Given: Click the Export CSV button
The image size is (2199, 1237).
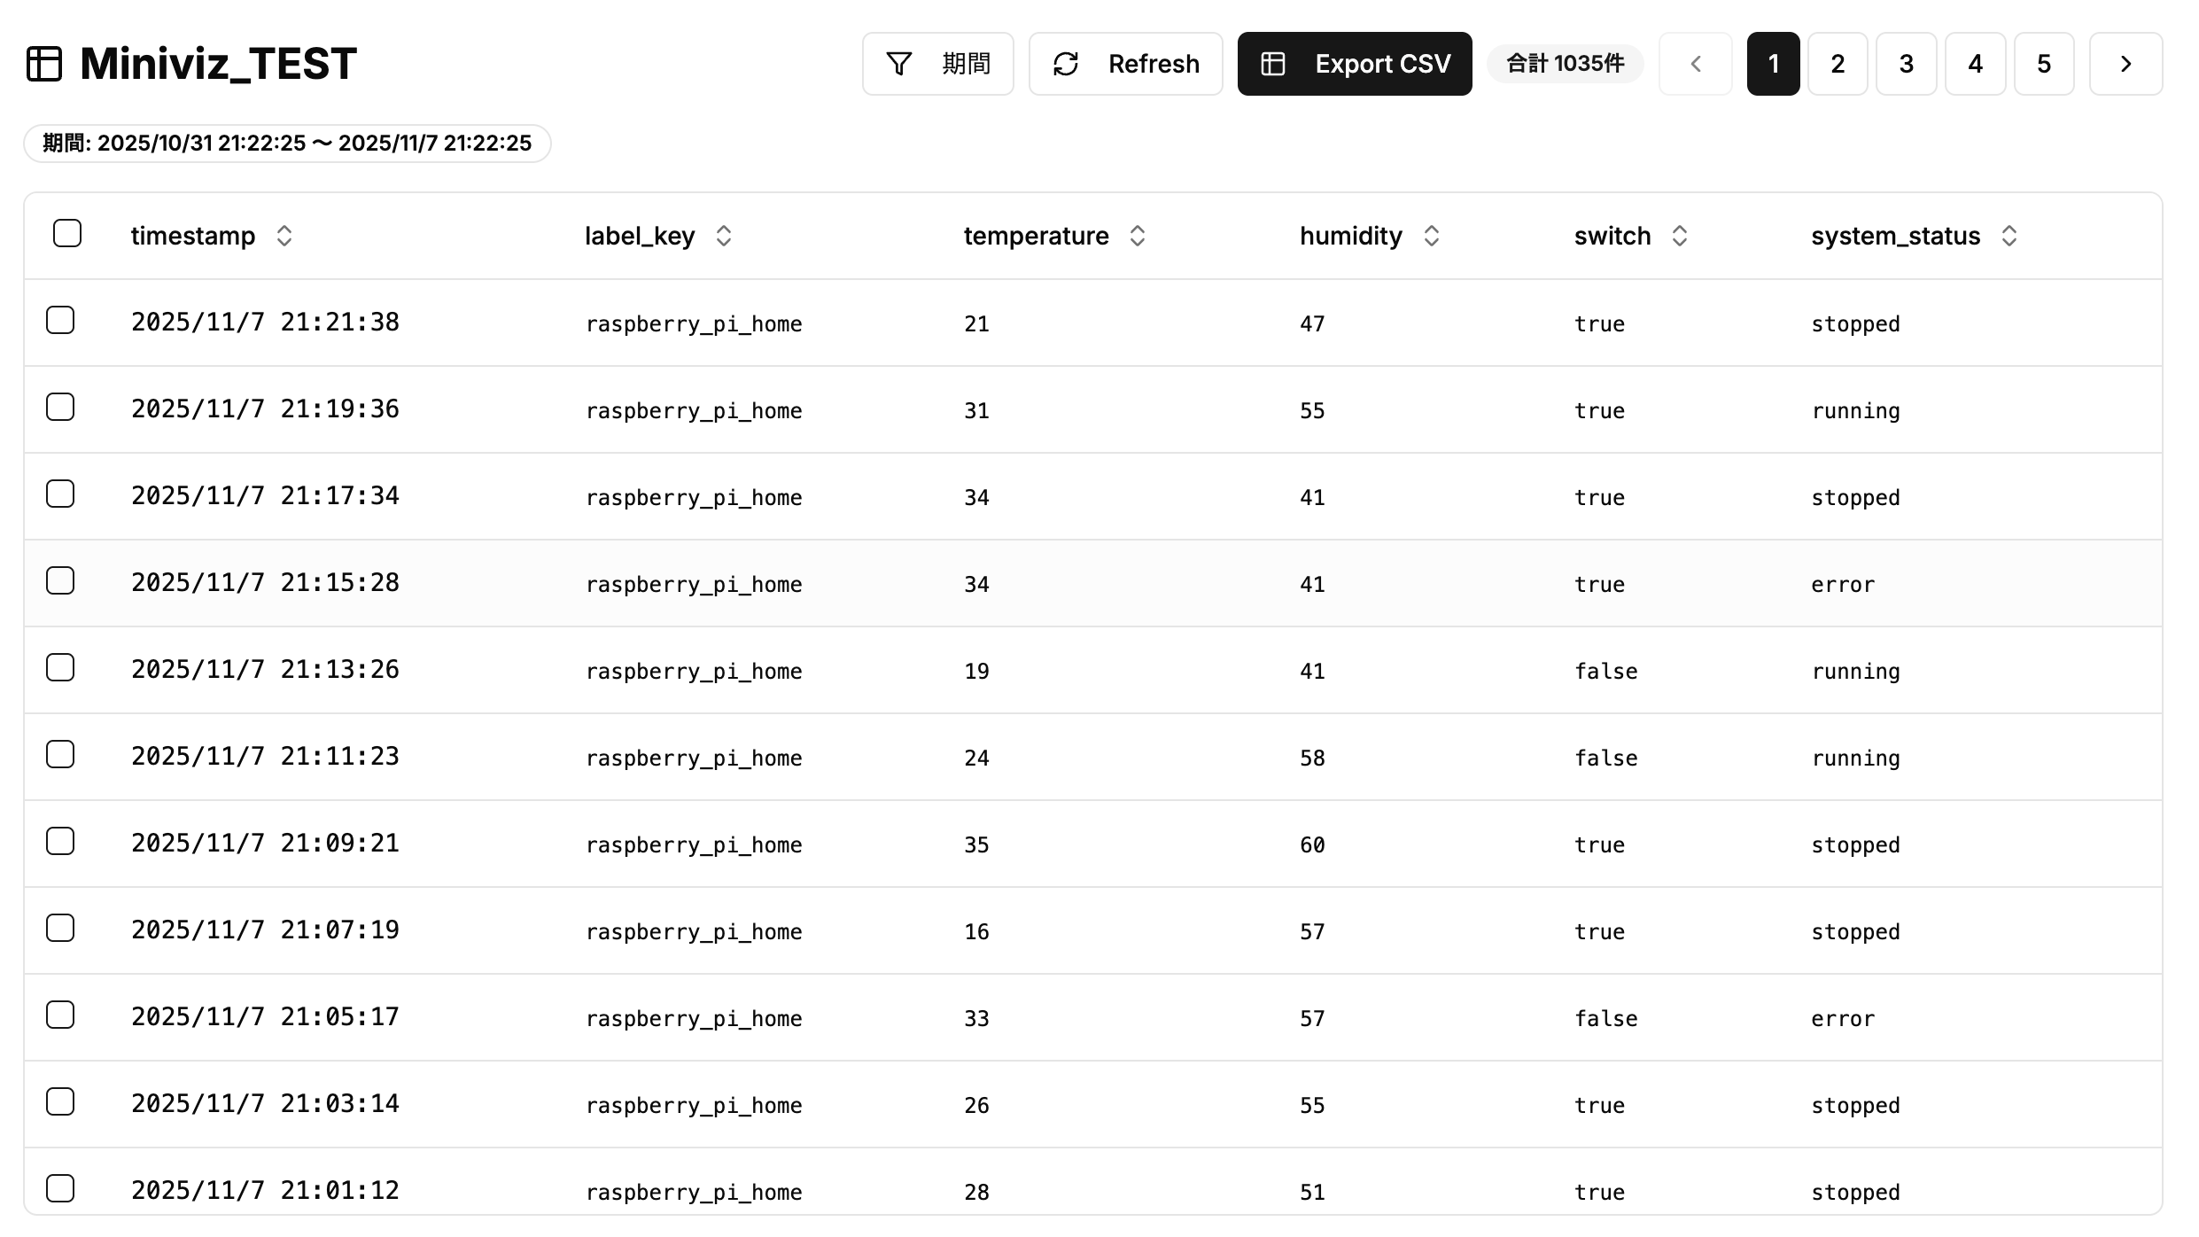Looking at the screenshot, I should [1354, 63].
